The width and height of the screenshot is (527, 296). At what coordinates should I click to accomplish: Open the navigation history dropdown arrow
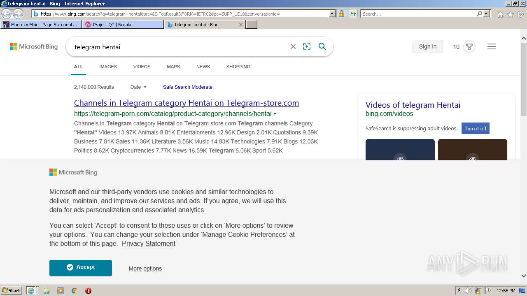pos(27,14)
